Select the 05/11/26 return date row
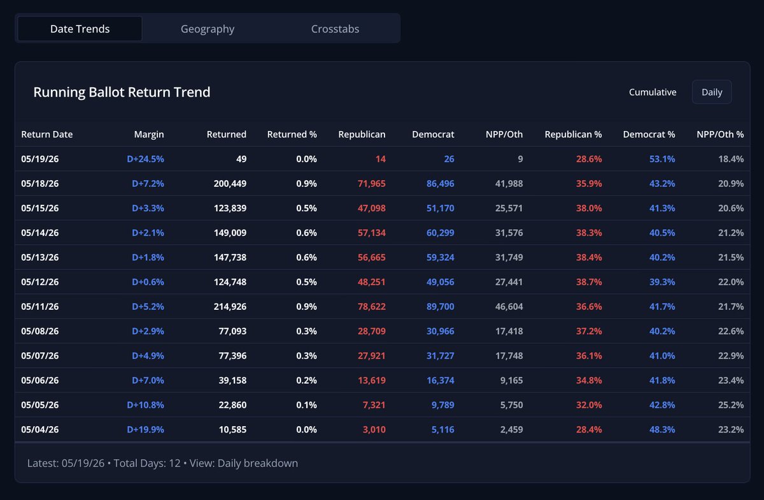Image resolution: width=764 pixels, height=500 pixels. tap(382, 307)
